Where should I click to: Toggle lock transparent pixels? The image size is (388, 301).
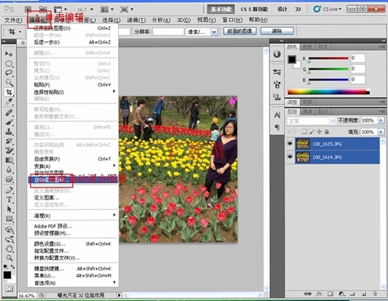[x=304, y=131]
